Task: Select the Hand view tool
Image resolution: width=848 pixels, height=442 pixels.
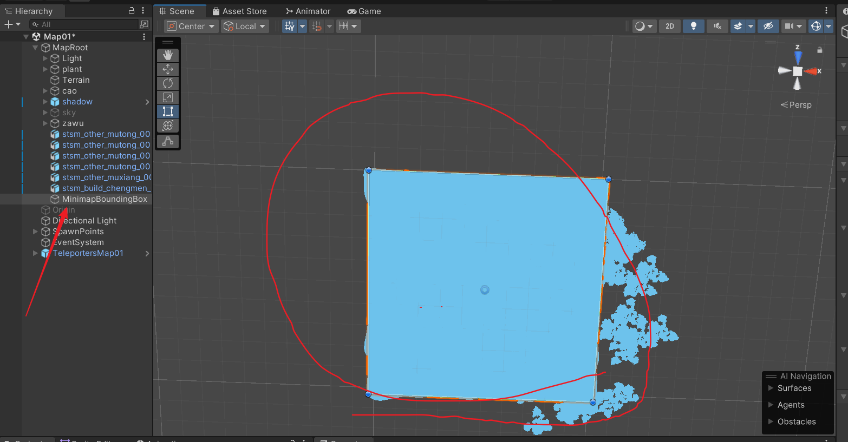Action: (168, 55)
